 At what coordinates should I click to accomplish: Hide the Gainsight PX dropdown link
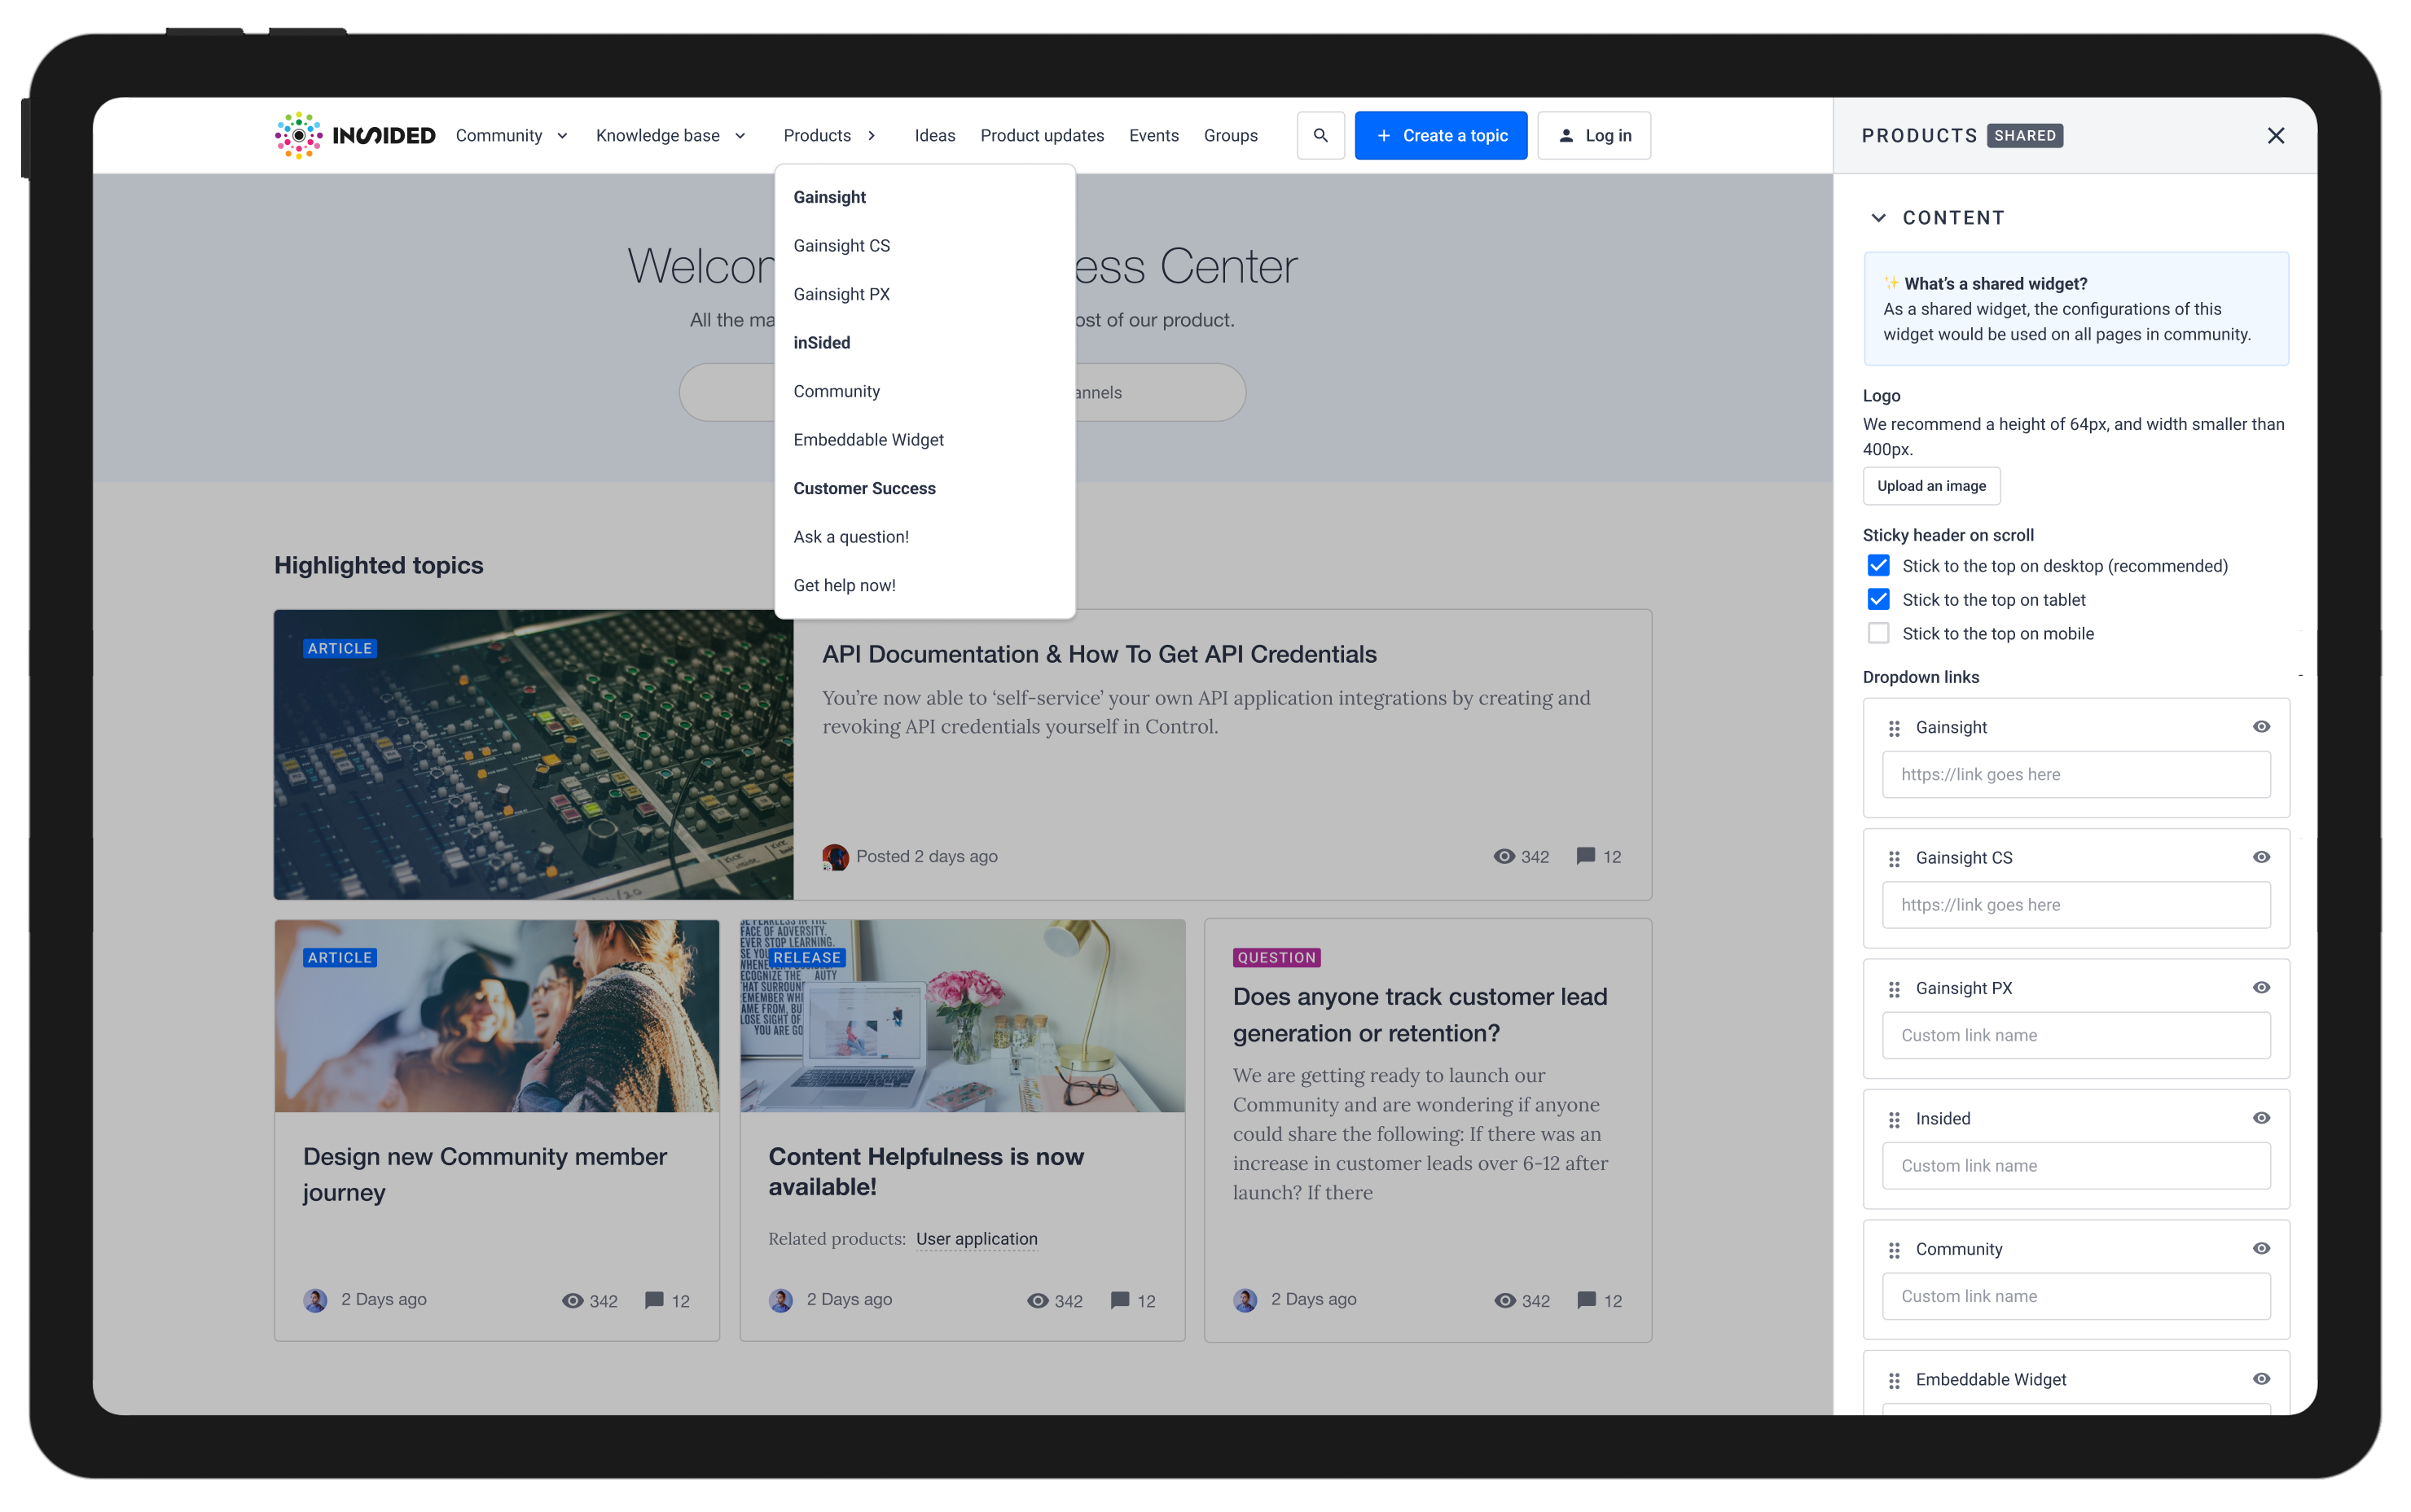pyautogui.click(x=2261, y=988)
